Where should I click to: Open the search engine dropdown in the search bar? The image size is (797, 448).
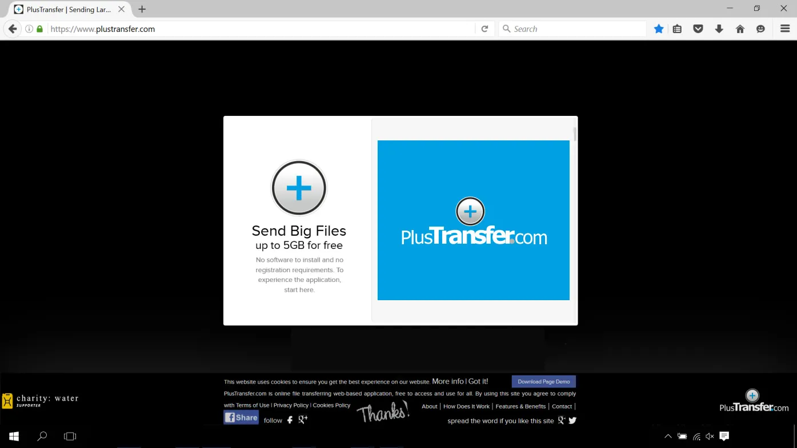(506, 28)
